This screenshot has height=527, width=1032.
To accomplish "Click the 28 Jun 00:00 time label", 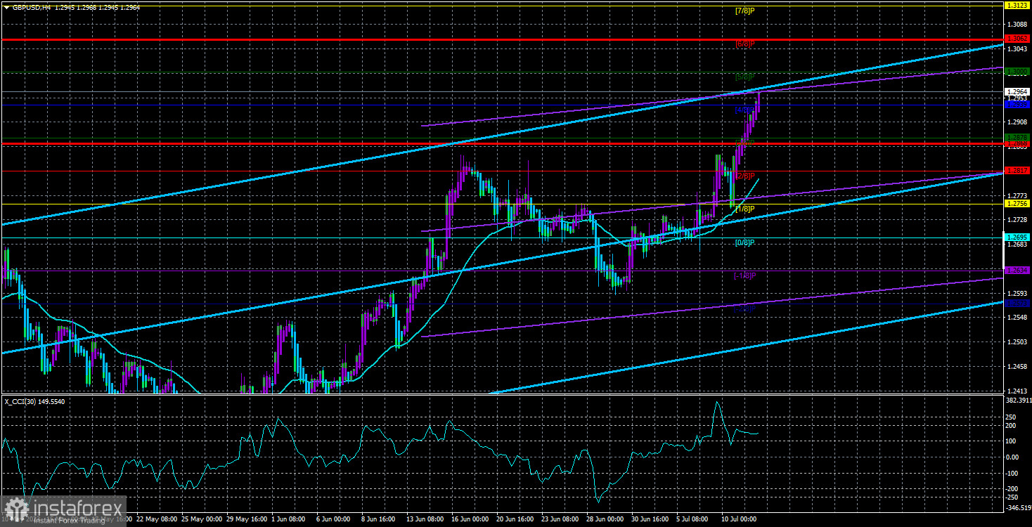I will pos(604,519).
